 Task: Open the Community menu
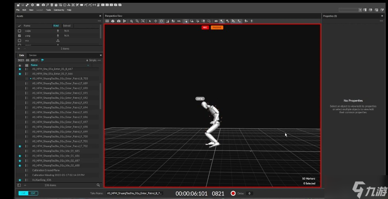[x=59, y=10]
